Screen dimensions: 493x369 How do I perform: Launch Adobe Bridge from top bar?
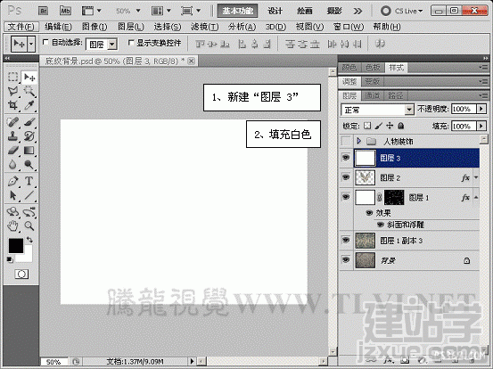44,12
